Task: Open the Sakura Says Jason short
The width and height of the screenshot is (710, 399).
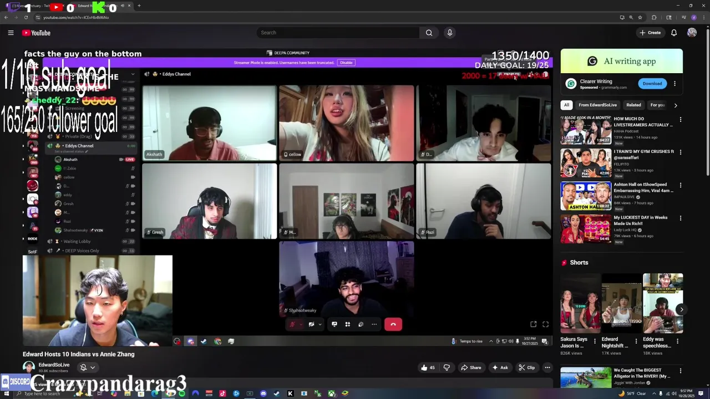Action: pos(580,303)
